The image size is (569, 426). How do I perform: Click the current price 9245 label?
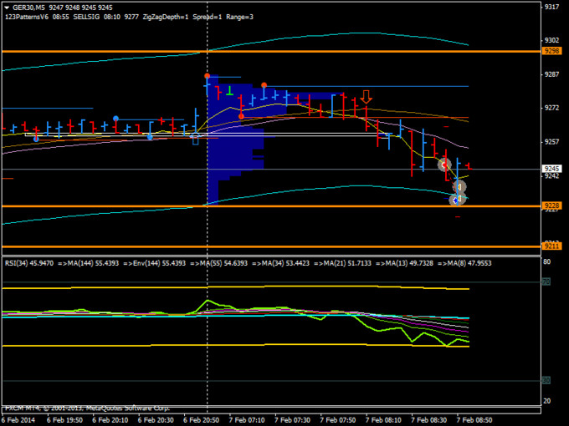tap(551, 169)
